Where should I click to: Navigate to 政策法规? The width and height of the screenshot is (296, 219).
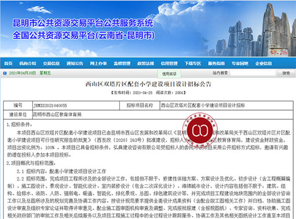(x=145, y=64)
